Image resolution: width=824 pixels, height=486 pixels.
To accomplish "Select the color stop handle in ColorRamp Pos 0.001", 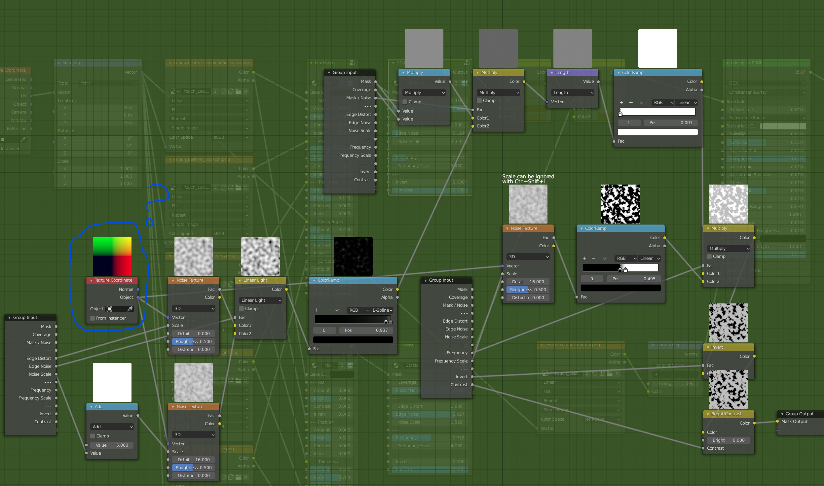I will (620, 114).
